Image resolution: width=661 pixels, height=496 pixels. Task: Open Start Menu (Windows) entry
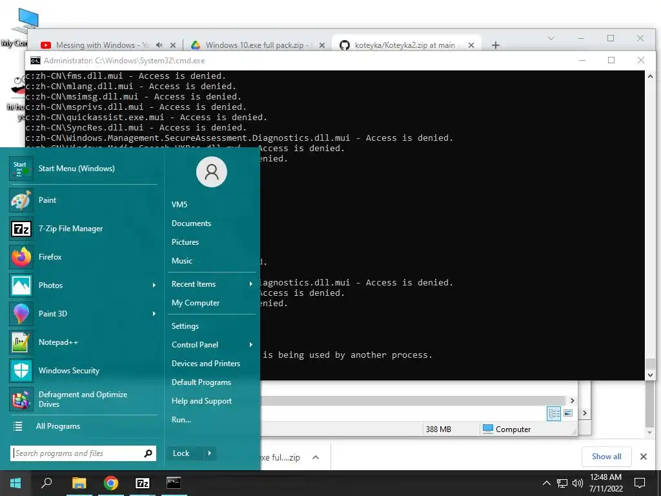pyautogui.click(x=83, y=169)
